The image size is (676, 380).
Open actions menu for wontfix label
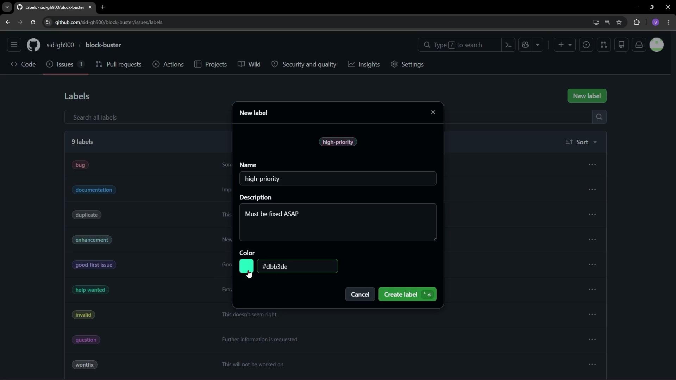(x=592, y=365)
